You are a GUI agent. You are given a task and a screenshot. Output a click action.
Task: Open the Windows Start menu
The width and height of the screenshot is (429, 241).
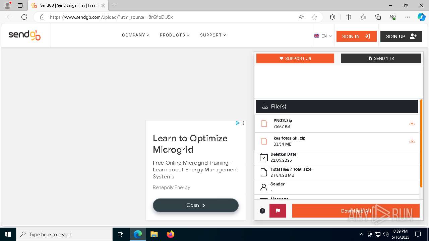pos(8,234)
